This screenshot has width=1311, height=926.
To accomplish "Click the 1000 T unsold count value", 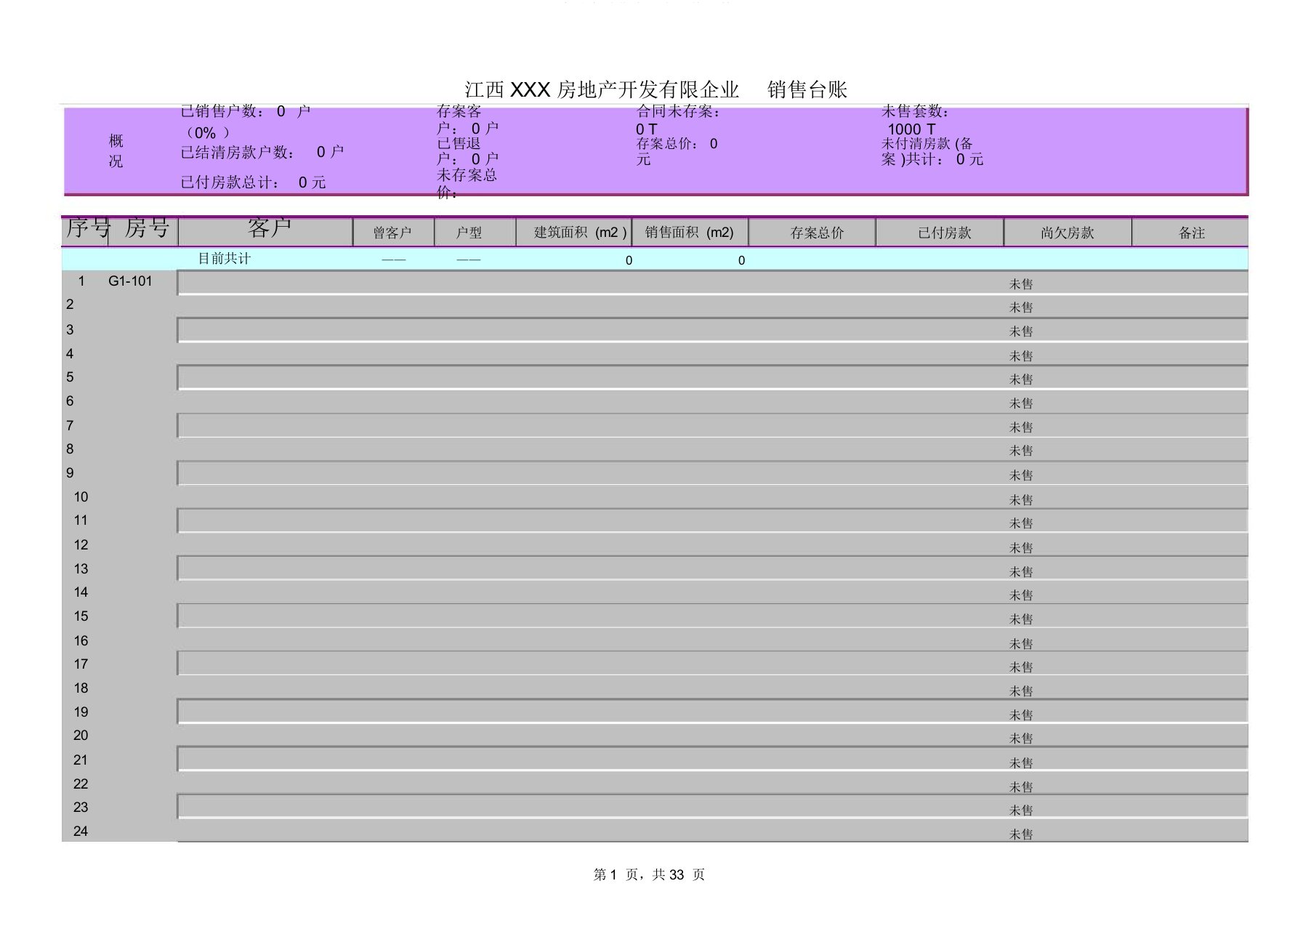I will tap(911, 129).
